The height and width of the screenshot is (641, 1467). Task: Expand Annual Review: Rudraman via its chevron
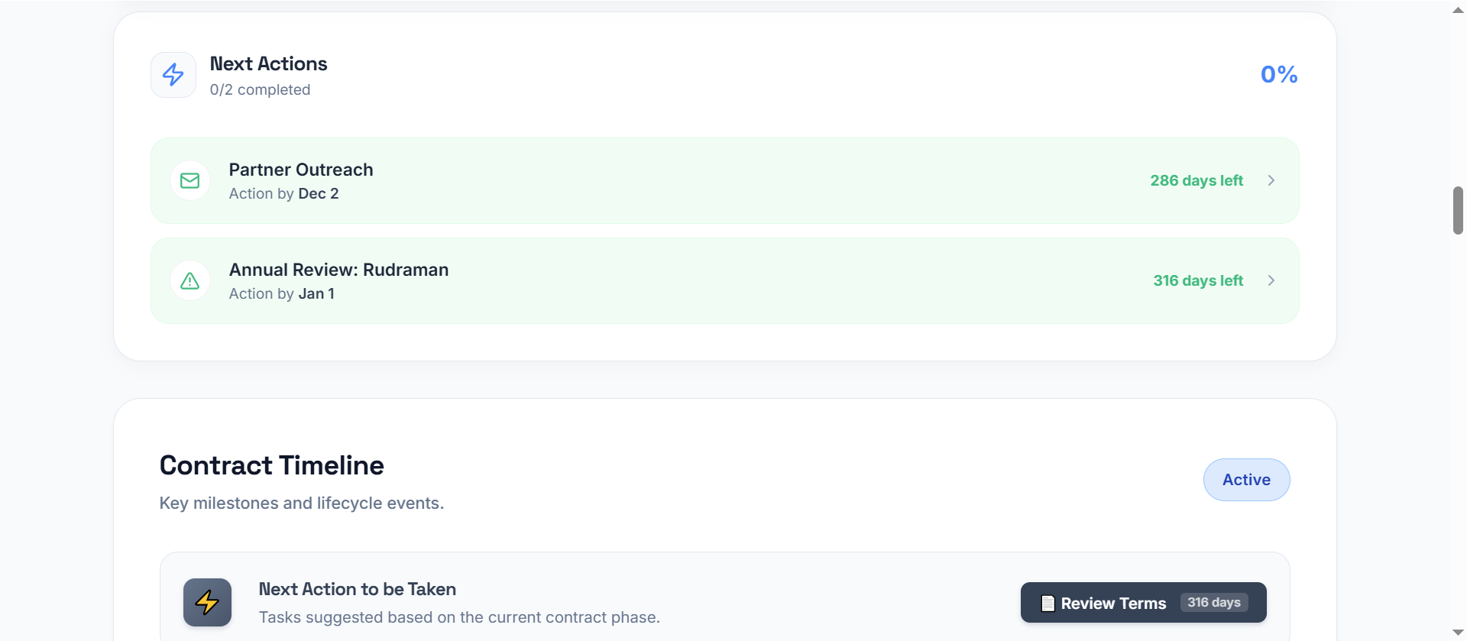[x=1271, y=280]
